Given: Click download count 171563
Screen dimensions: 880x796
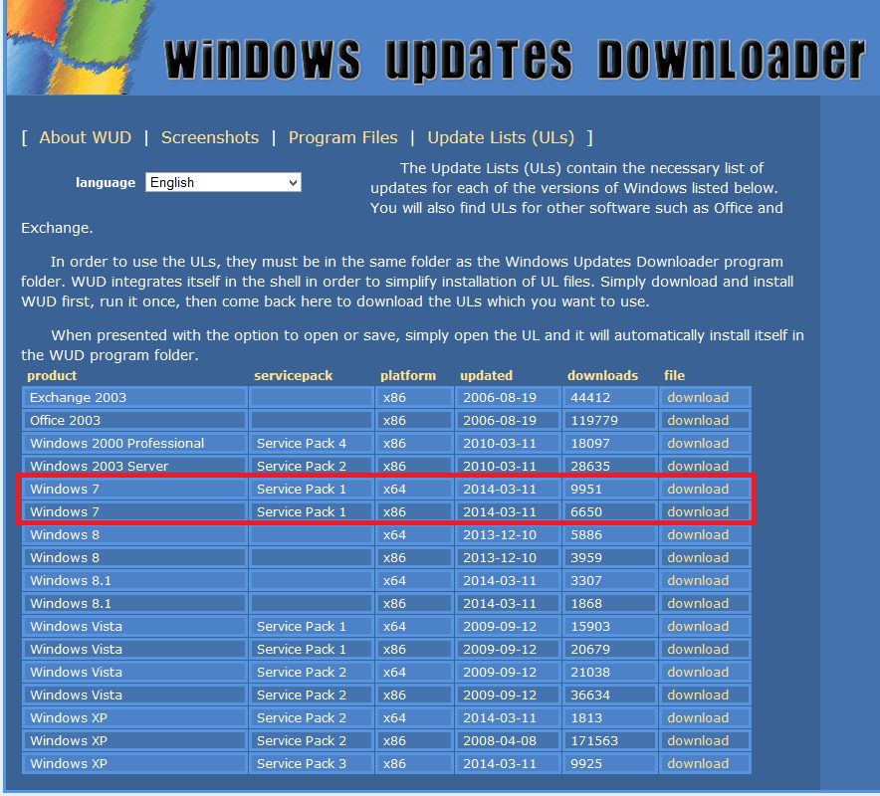Looking at the screenshot, I should [x=594, y=740].
